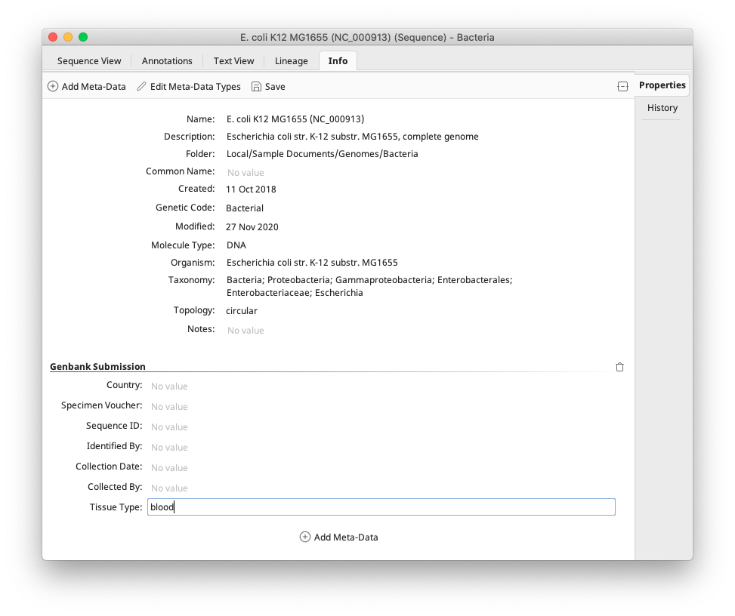The height and width of the screenshot is (616, 735).
Task: Click the name value E. coli K12 MG1655 (NC_000913)
Action: click(295, 119)
